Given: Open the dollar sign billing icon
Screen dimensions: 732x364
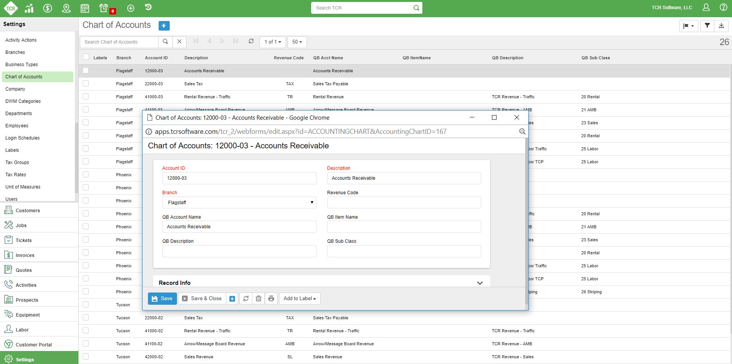Looking at the screenshot, I should tap(47, 8).
